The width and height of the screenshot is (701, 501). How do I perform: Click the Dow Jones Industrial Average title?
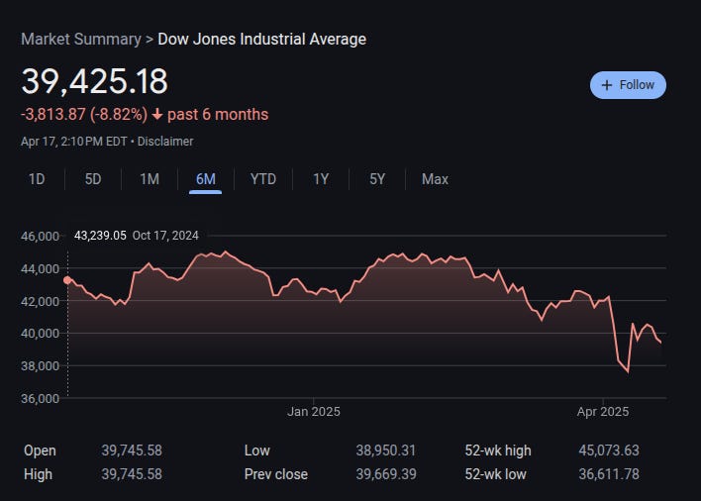(262, 39)
